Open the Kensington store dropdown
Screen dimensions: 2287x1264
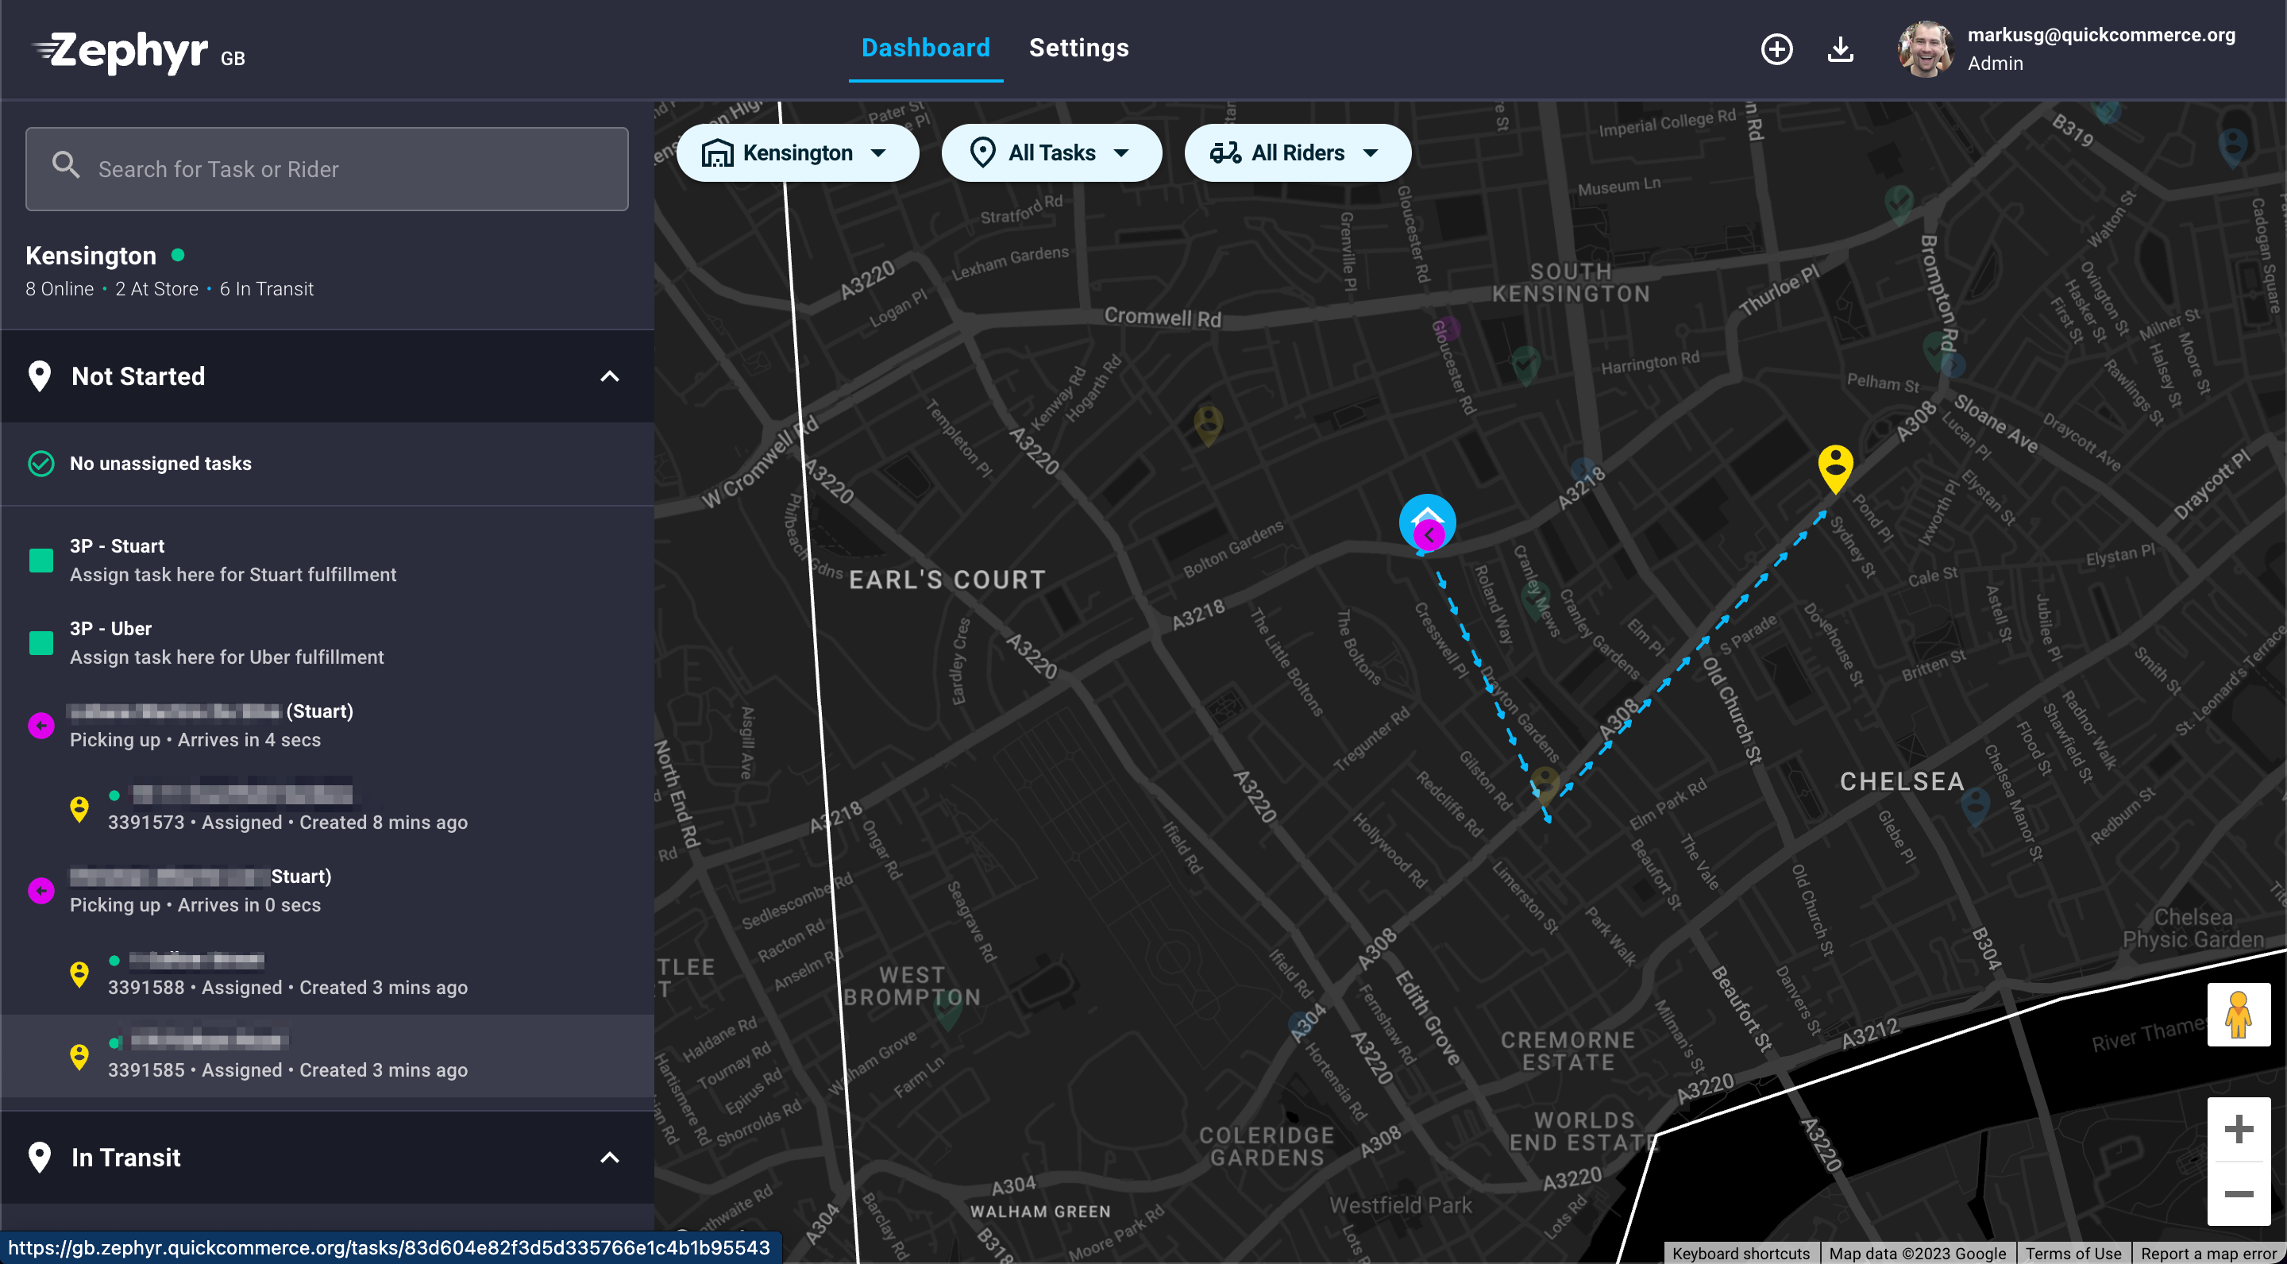[797, 152]
